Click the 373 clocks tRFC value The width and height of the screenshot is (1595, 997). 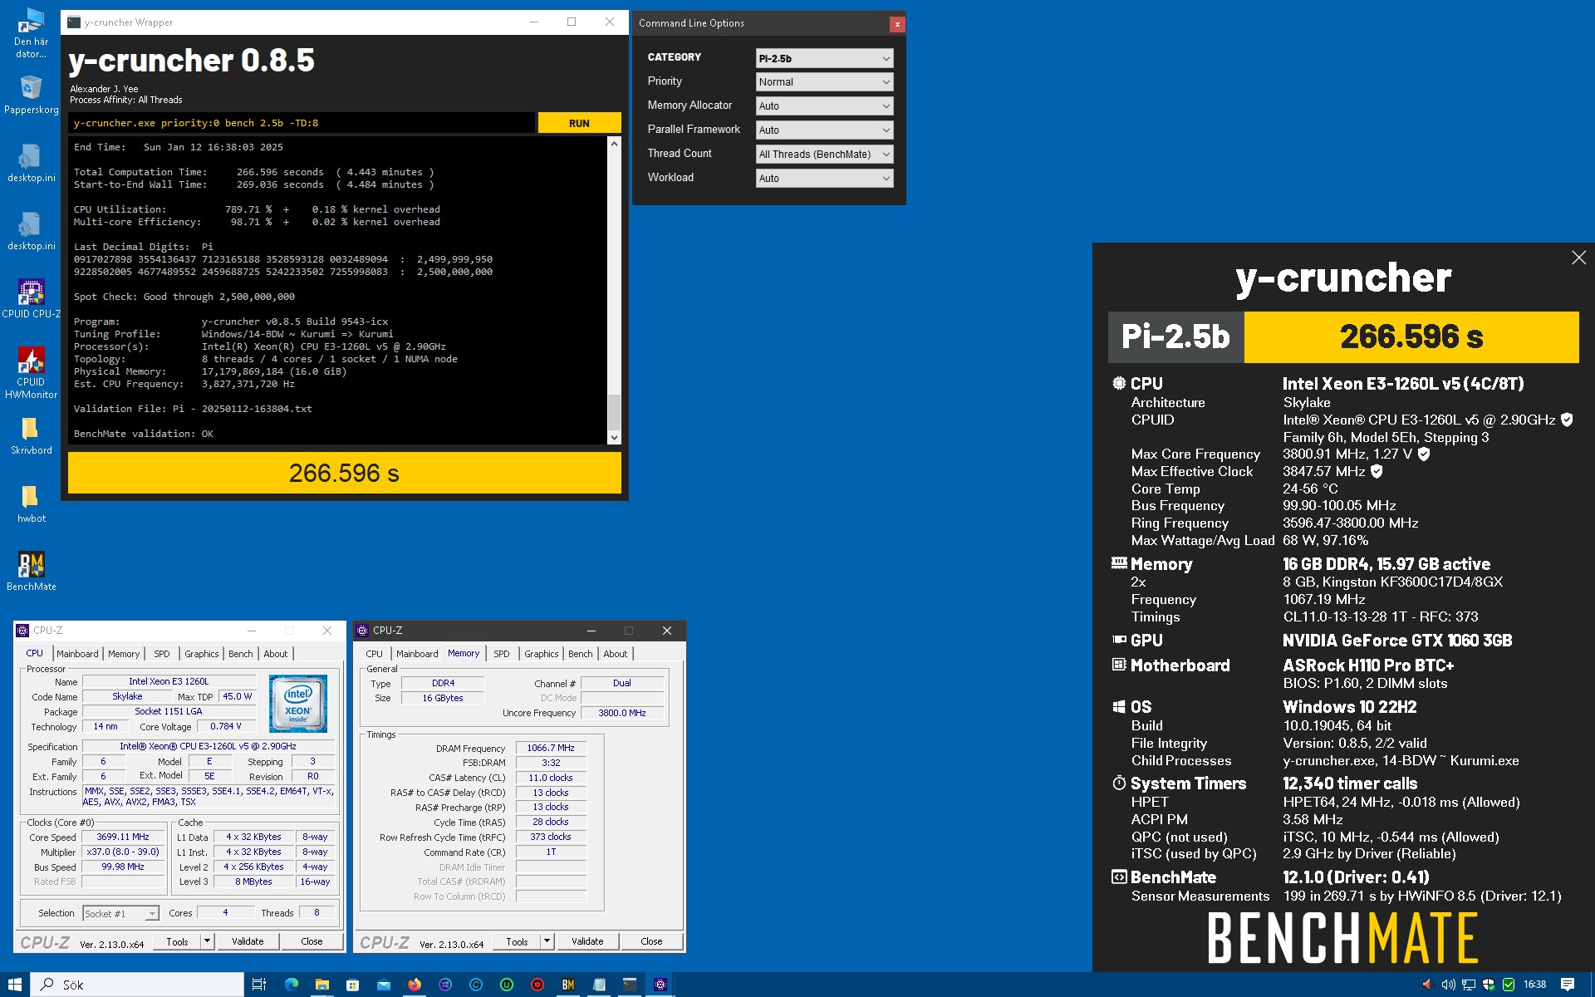(x=551, y=837)
